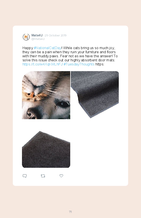The height and width of the screenshot is (218, 141).
Task: Click the page number 71
Action: coord(70,212)
